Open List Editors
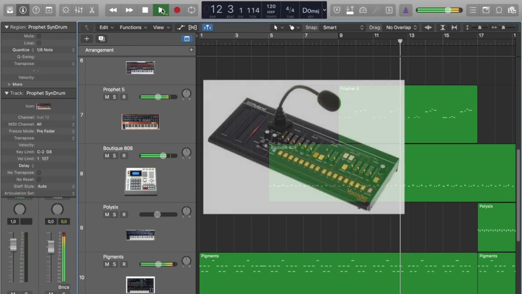This screenshot has width=522, height=294. pos(473,10)
